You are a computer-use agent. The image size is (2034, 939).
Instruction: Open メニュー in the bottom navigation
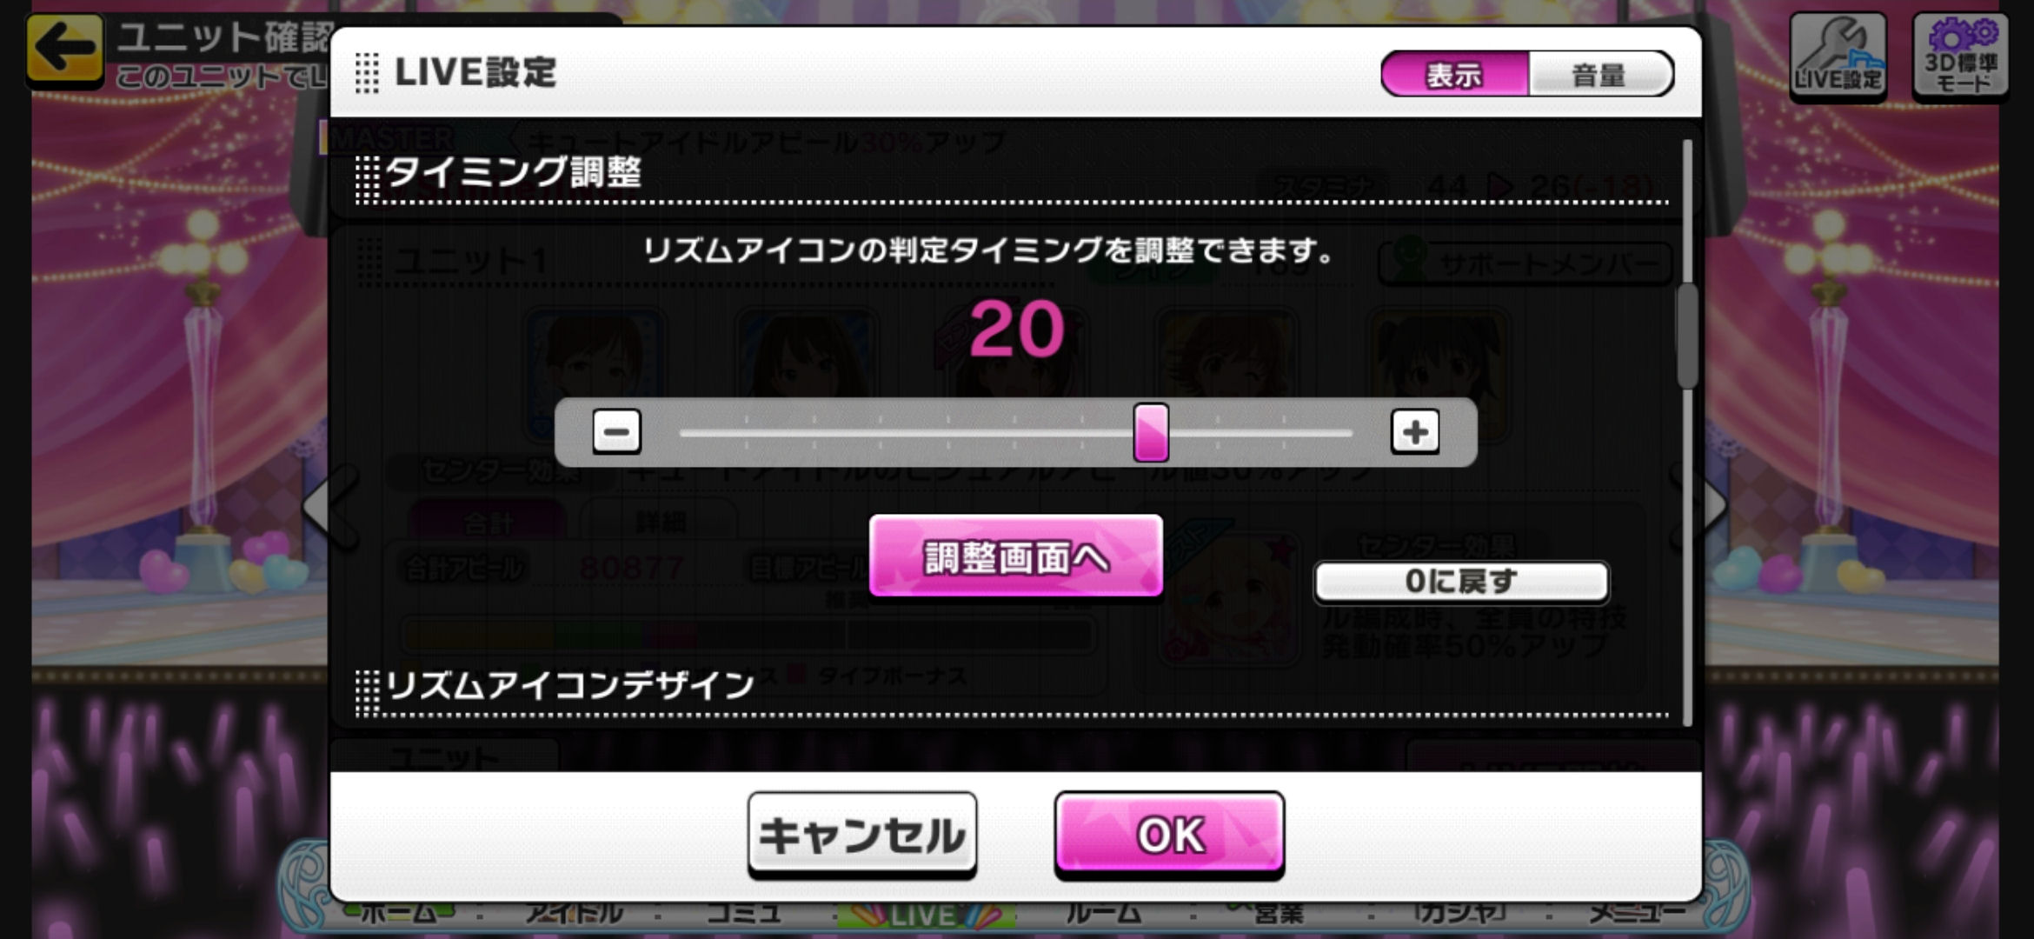click(x=1637, y=913)
